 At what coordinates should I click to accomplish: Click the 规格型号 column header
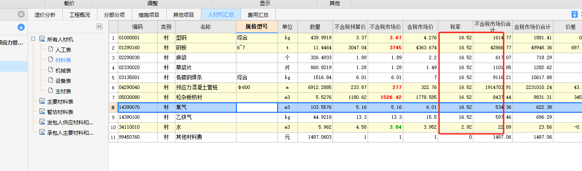(x=257, y=27)
